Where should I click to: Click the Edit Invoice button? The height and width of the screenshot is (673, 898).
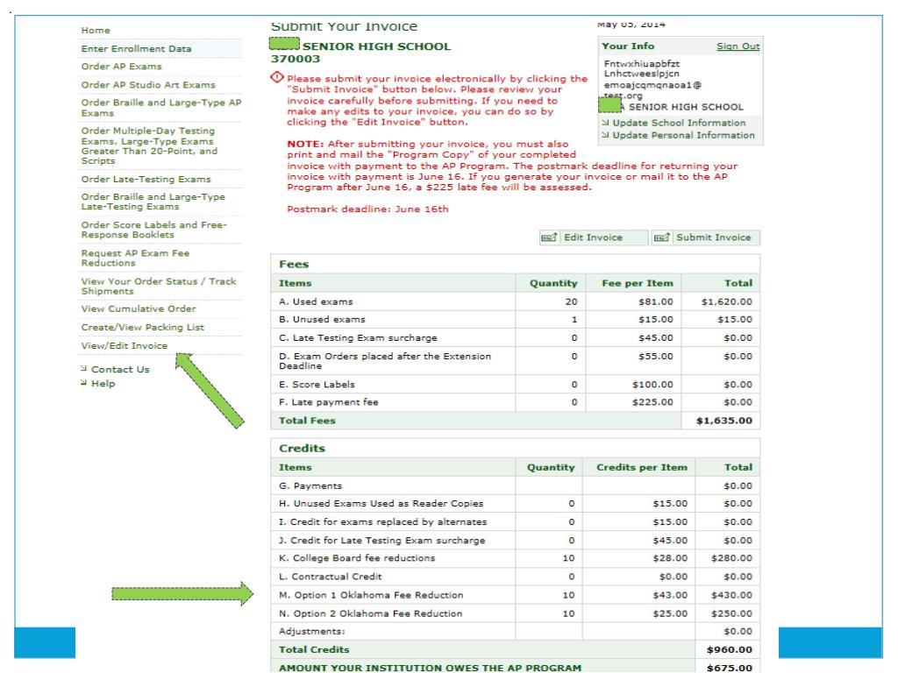594,237
